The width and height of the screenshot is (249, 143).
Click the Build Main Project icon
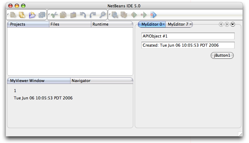115,15
